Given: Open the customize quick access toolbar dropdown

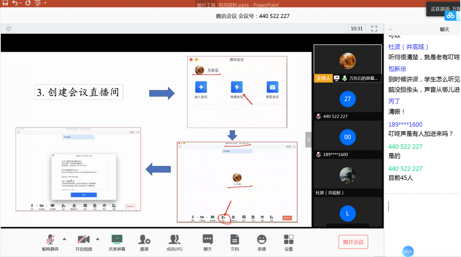Looking at the screenshot, I should [x=45, y=3].
